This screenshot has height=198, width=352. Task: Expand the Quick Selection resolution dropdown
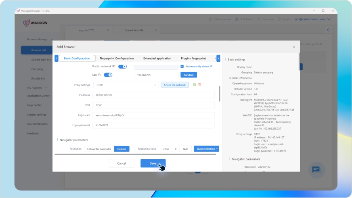tap(206, 149)
